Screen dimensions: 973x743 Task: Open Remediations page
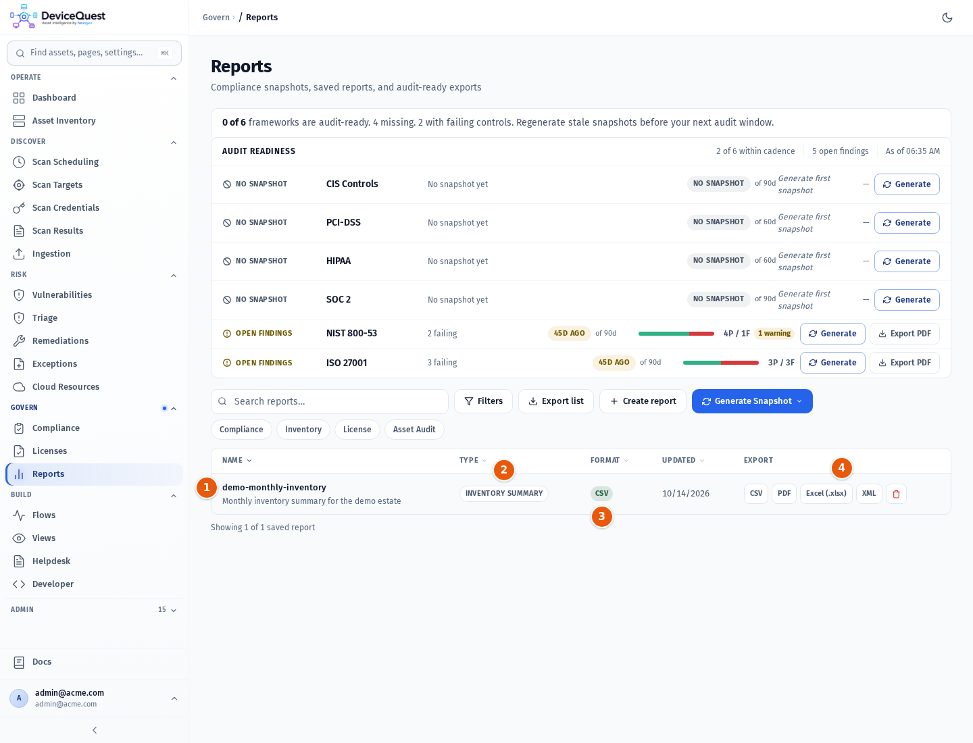(94, 341)
